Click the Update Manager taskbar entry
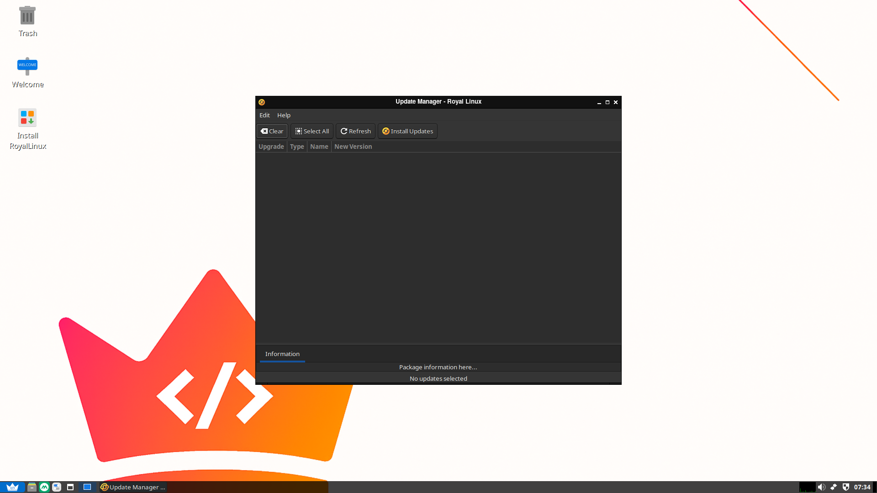Image resolution: width=877 pixels, height=493 pixels. pos(133,487)
